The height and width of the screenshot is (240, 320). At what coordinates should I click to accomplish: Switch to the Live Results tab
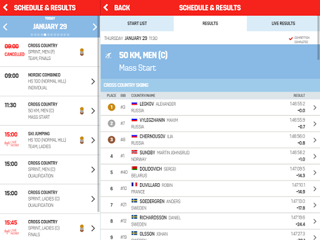283,23
